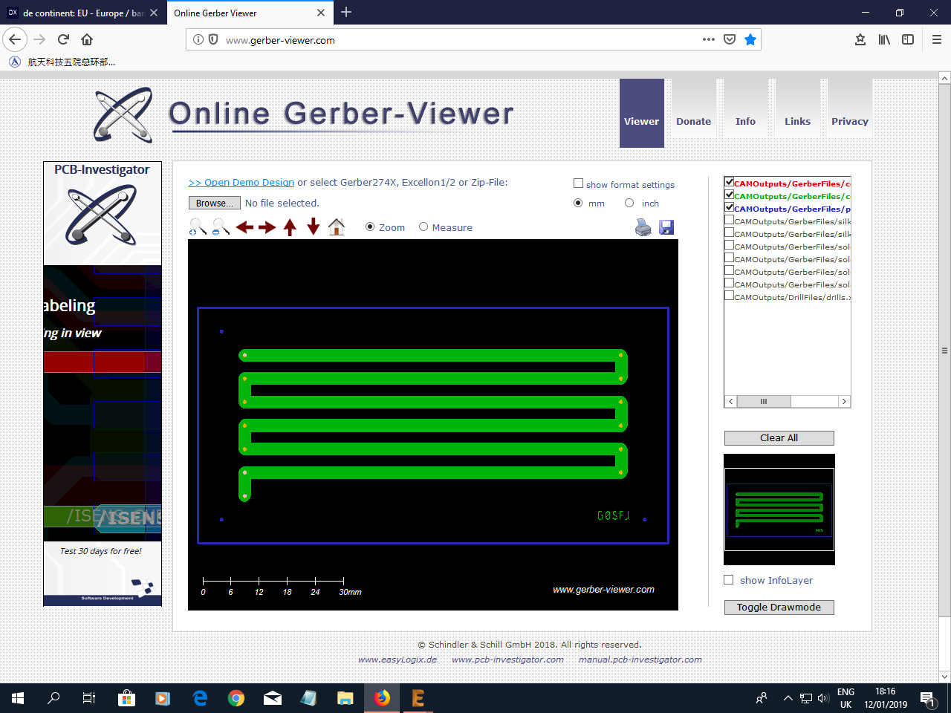Screen dimensions: 951x713
Task: Open the Chinese bookmark in bookmarks bar
Action: (x=62, y=62)
